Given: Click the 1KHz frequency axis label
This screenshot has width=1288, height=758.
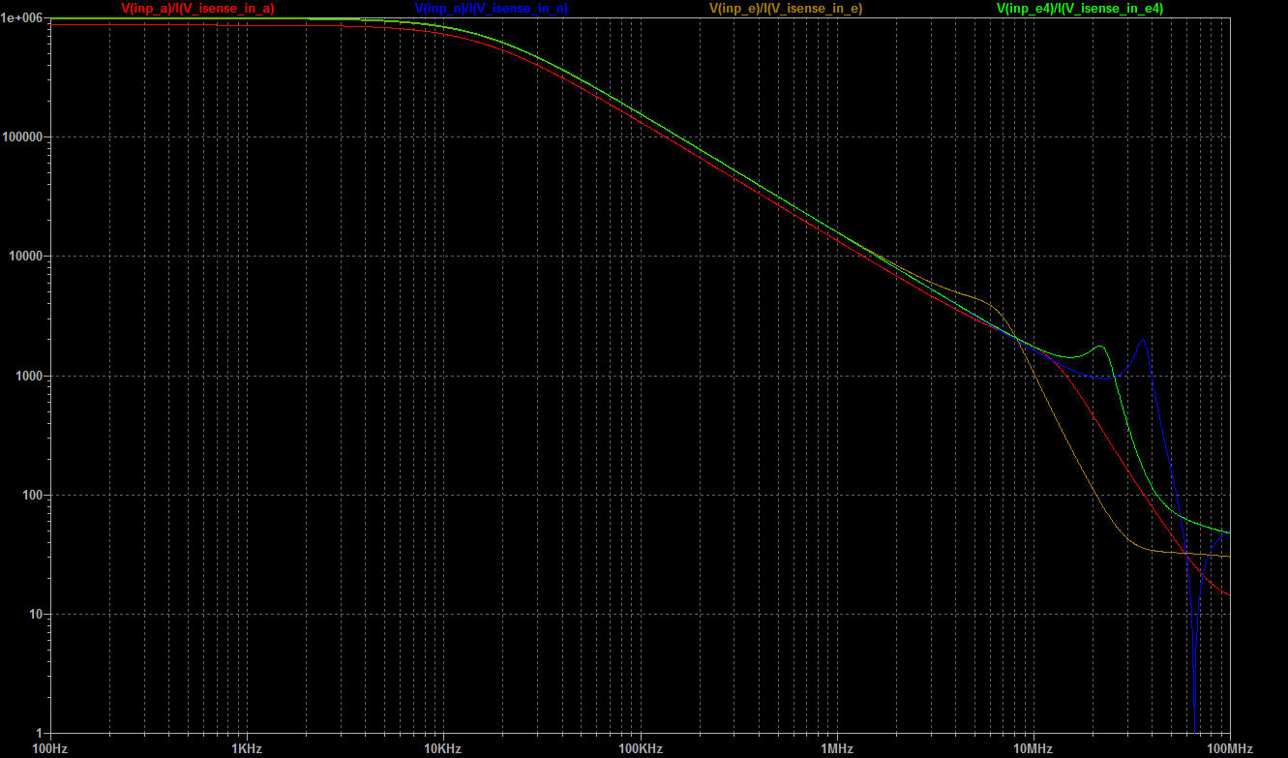Looking at the screenshot, I should click(247, 748).
